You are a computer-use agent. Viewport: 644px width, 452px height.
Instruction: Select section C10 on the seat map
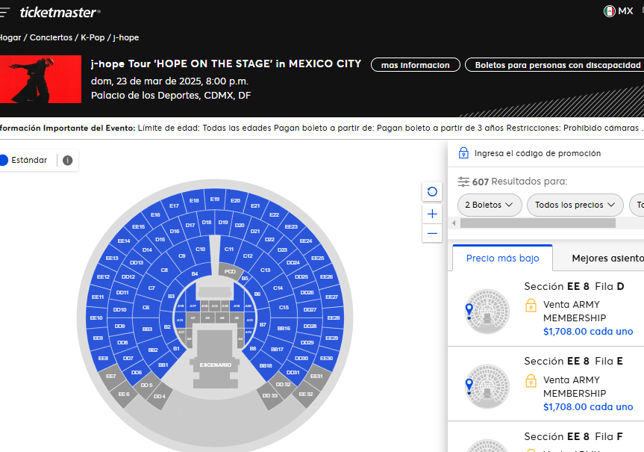[201, 250]
